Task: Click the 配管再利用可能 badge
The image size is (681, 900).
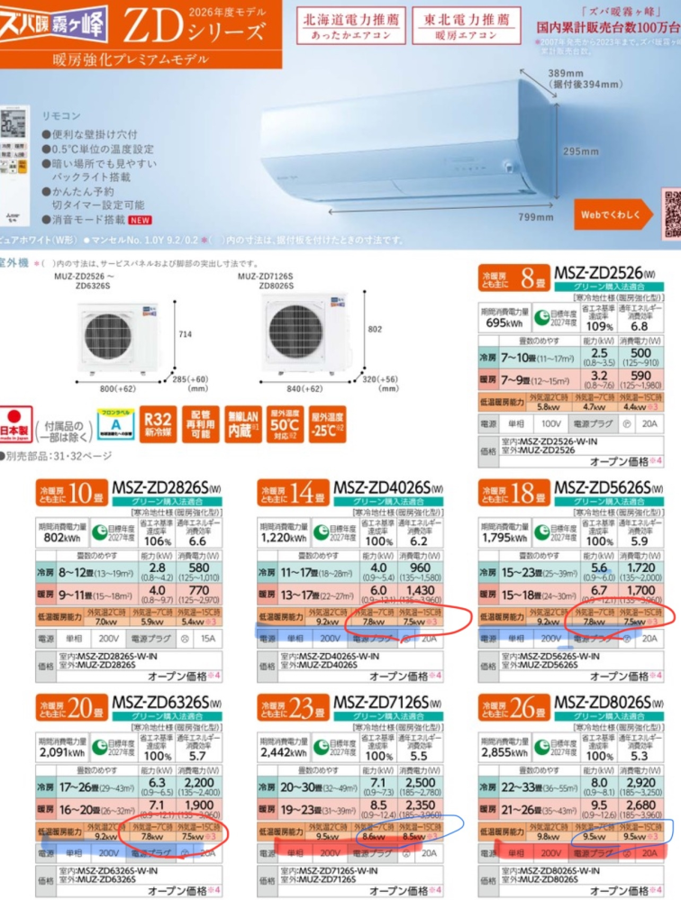Action: click(200, 424)
